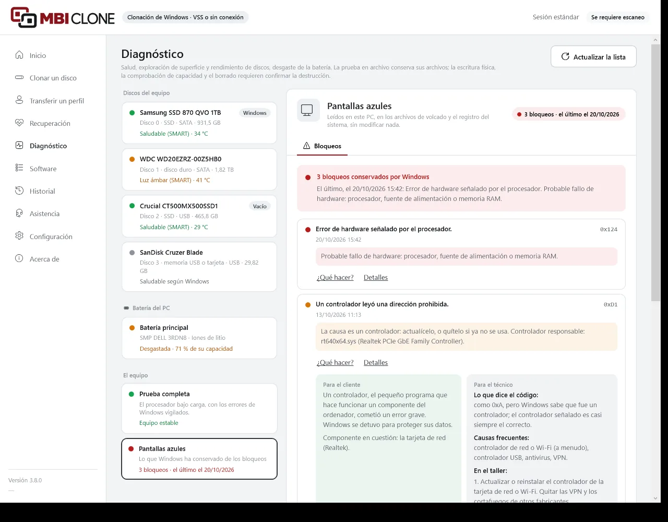Click the Transferir un perfil person icon

pos(19,100)
